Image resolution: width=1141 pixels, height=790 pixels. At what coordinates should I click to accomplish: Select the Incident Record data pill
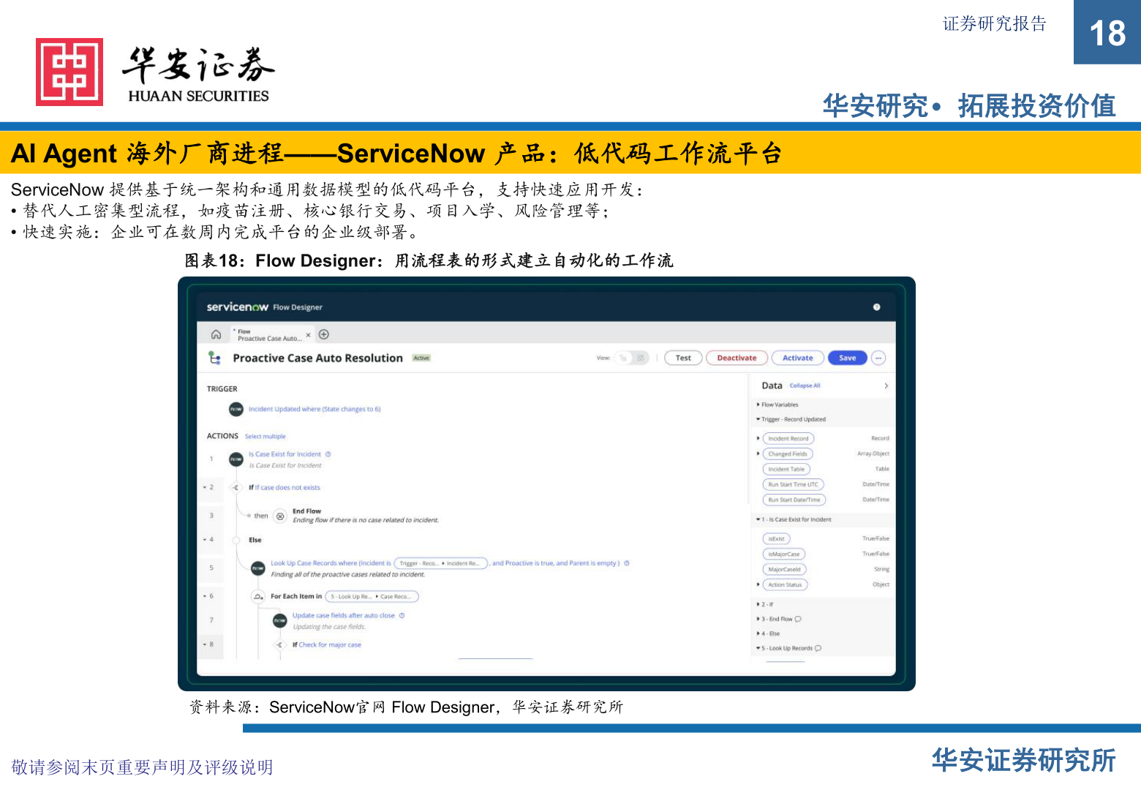(788, 438)
